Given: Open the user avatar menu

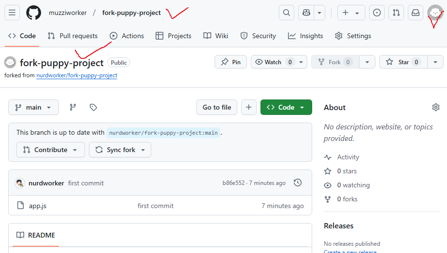Looking at the screenshot, I should coord(435,13).
